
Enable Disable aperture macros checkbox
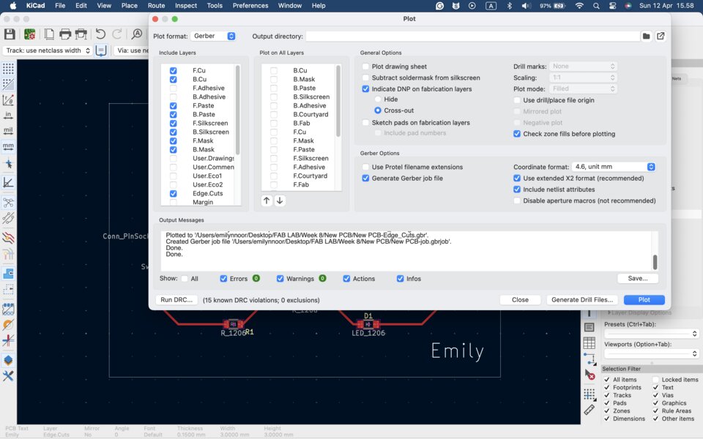(517, 200)
